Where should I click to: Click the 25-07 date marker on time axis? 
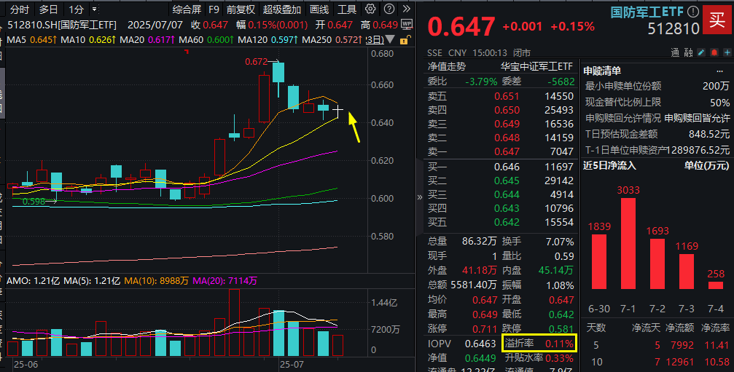click(x=291, y=364)
